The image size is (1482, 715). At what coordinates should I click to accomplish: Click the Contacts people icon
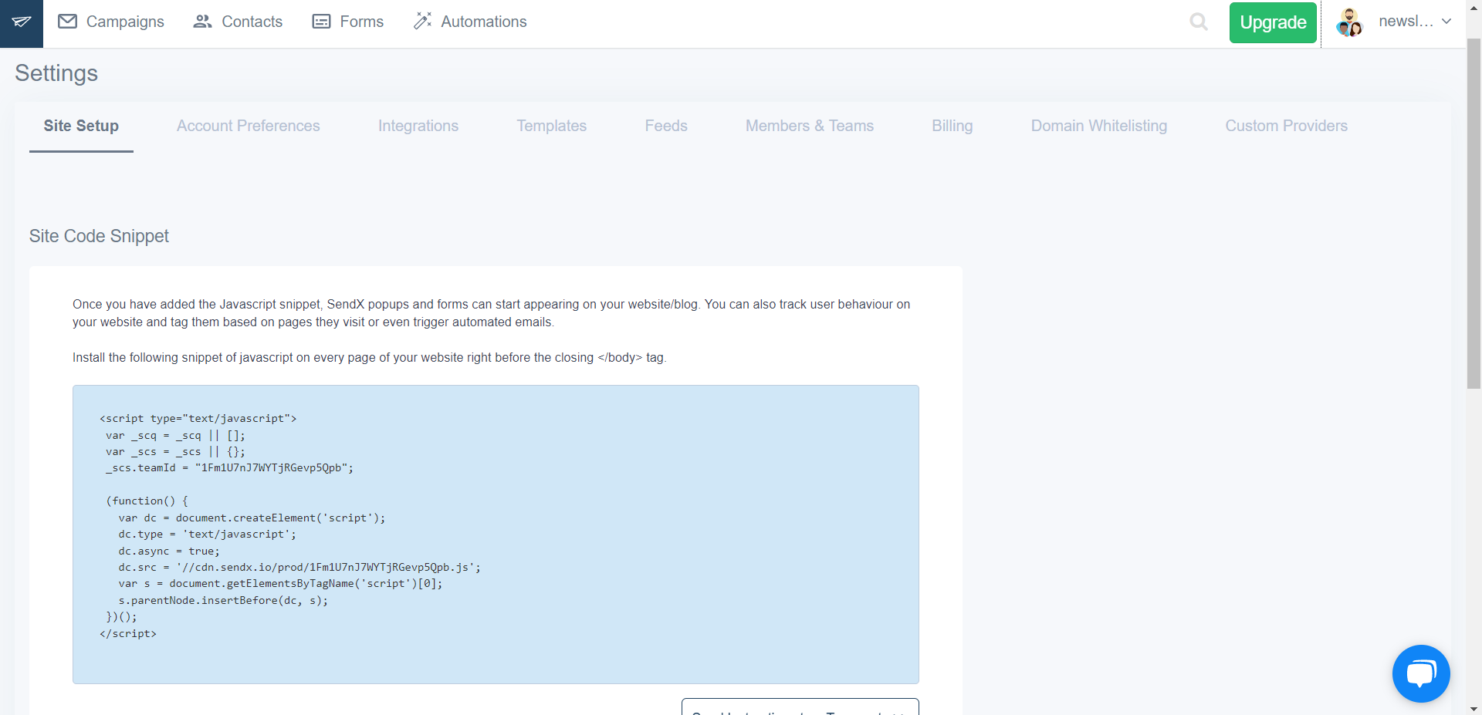203,22
